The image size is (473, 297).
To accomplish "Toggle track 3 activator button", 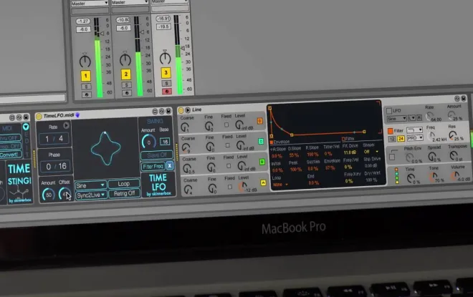I will (x=166, y=72).
